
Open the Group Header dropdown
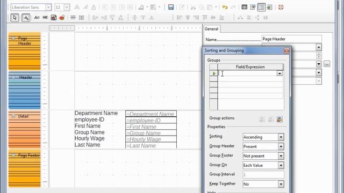pyautogui.click(x=281, y=146)
